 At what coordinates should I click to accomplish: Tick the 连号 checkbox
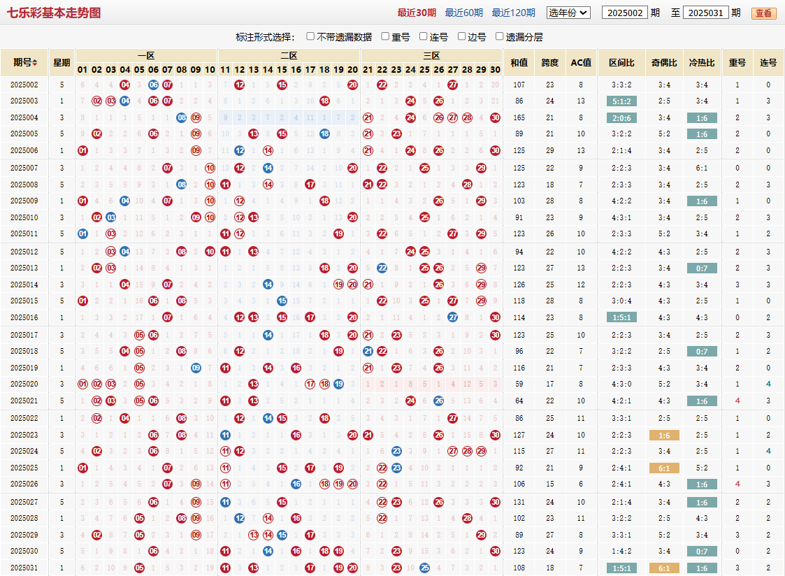(423, 36)
